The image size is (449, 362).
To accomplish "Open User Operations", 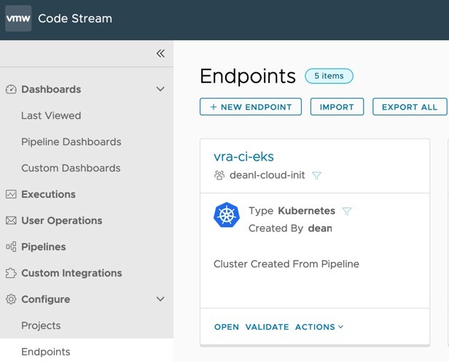I will (x=61, y=220).
